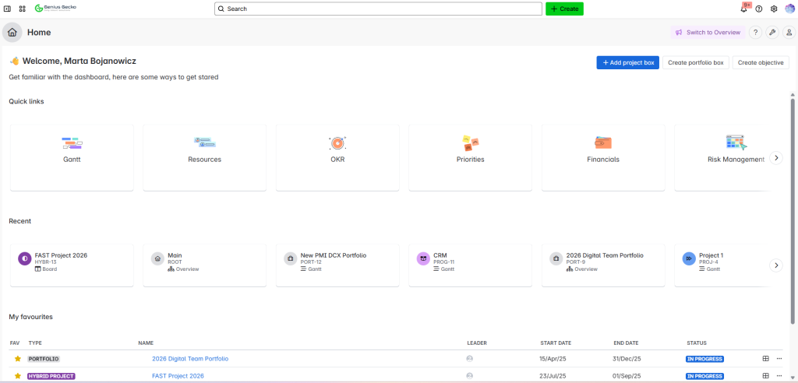Unfavourite the 2026 Digital Team Portfolio star

(17, 359)
